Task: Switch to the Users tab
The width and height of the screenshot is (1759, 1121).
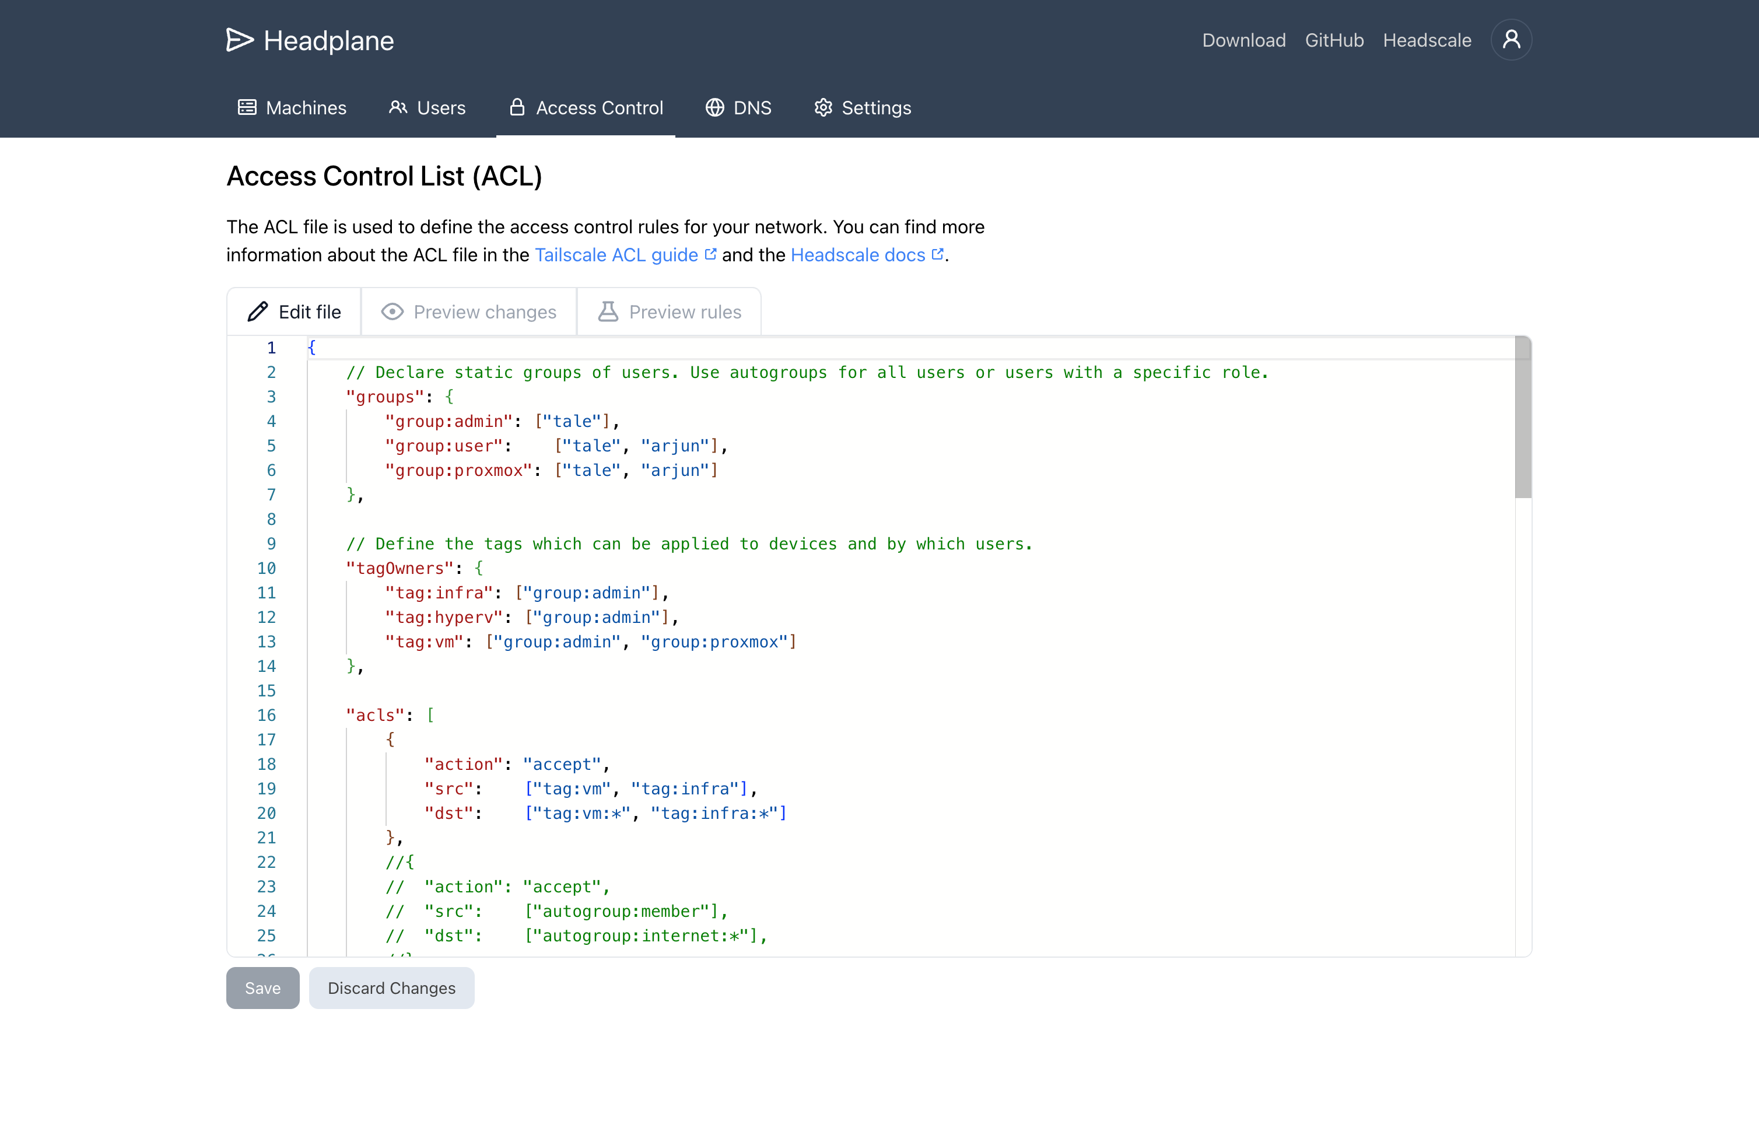Action: (x=428, y=108)
